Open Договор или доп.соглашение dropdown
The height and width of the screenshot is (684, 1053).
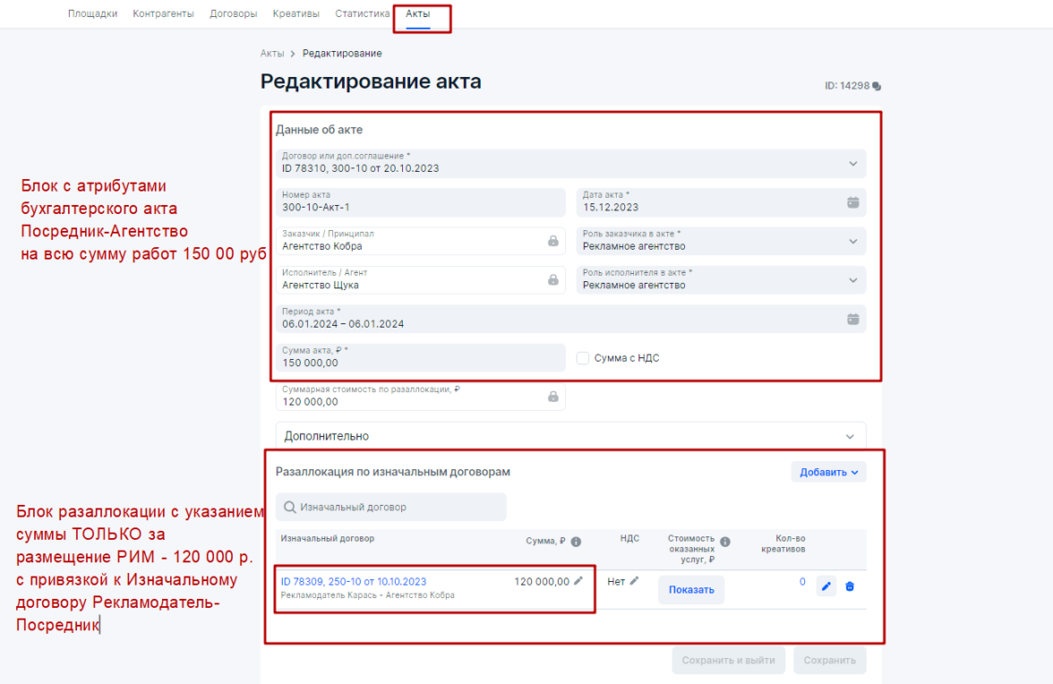(571, 163)
